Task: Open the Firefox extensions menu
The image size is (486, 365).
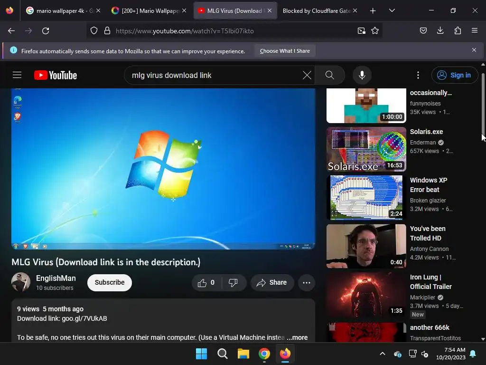Action: coord(458,30)
